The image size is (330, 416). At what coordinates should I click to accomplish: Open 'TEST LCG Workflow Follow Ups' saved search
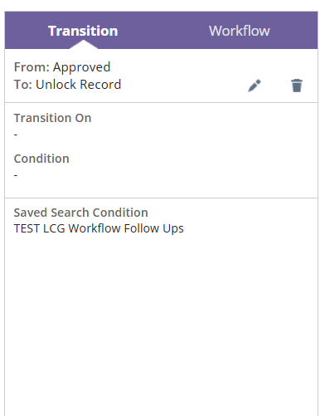99,228
